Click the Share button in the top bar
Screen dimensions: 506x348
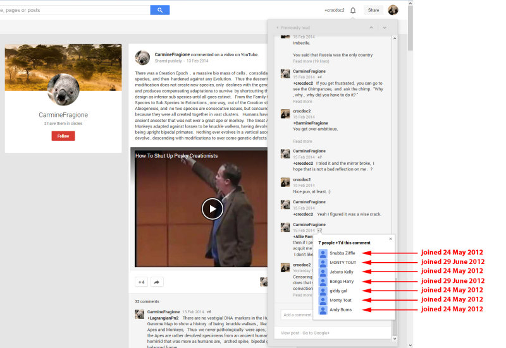pyautogui.click(x=373, y=10)
